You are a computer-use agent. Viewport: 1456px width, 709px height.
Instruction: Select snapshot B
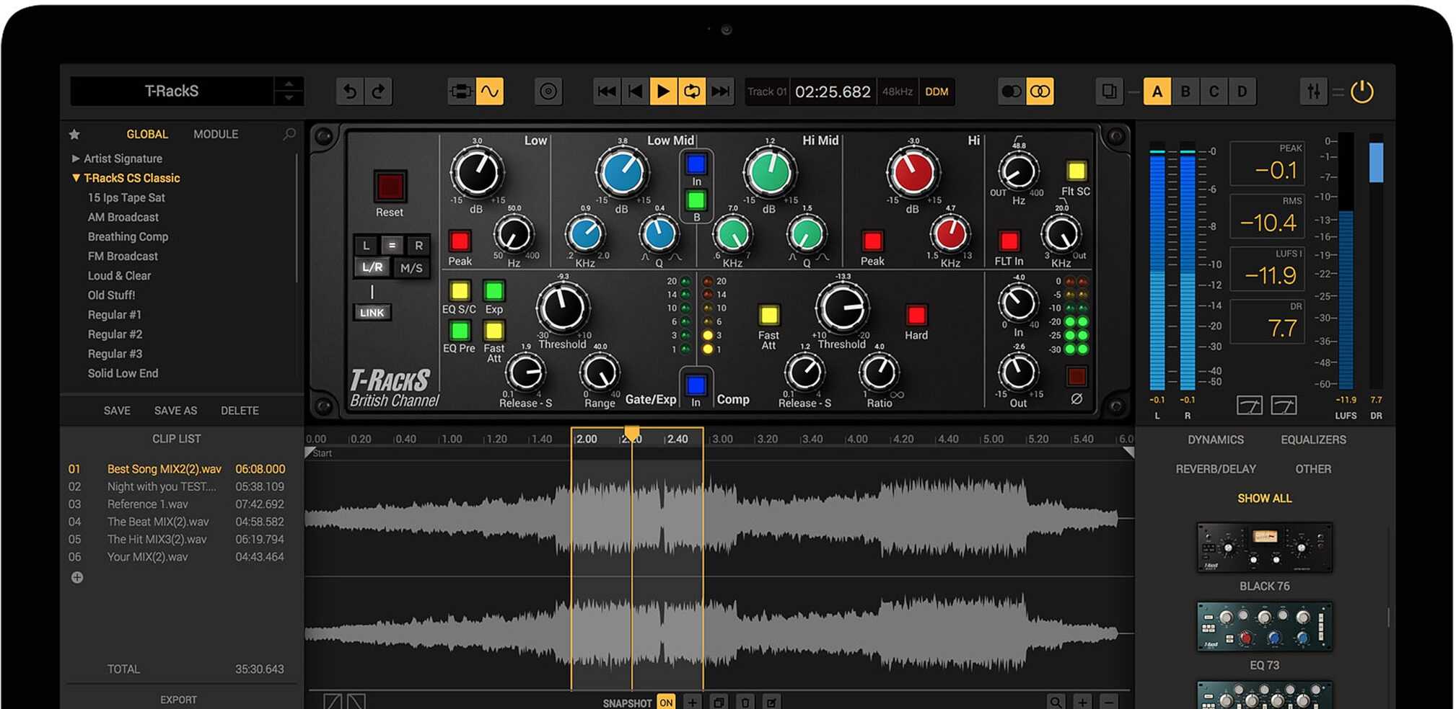click(1185, 92)
